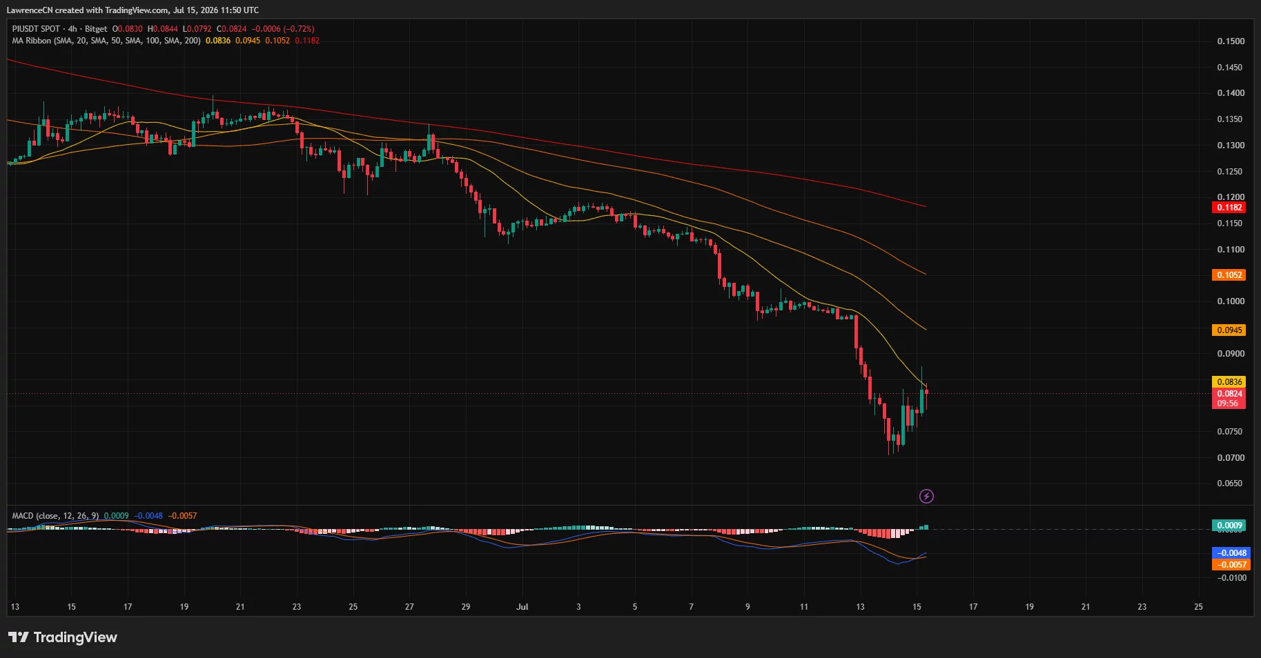Click the yellow 0.0836 price tag on the axis
This screenshot has width=1261, height=658.
pyautogui.click(x=1229, y=382)
